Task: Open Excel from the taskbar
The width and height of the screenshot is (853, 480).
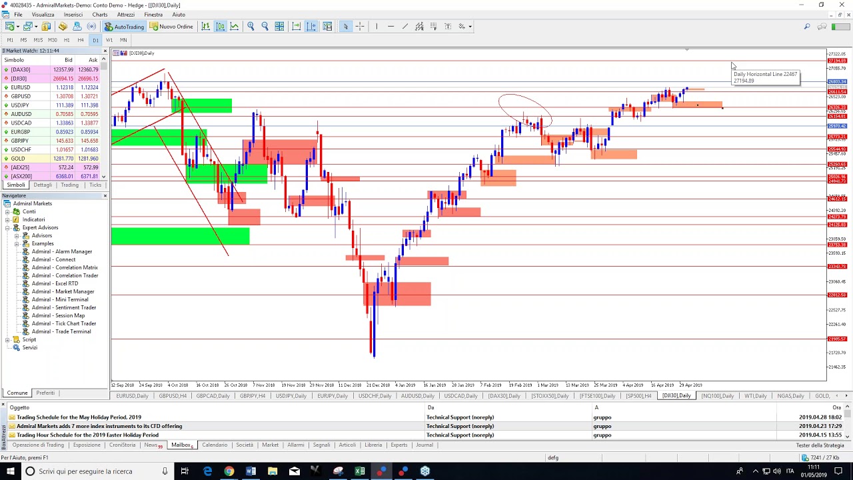Action: [x=360, y=471]
